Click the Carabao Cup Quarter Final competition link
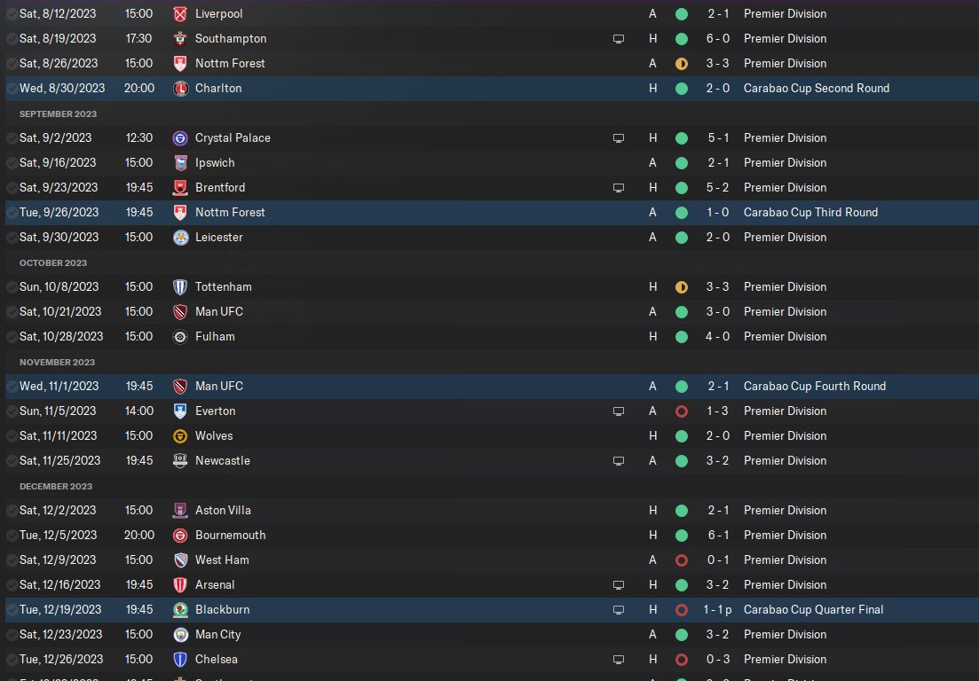979x681 pixels. [x=813, y=610]
